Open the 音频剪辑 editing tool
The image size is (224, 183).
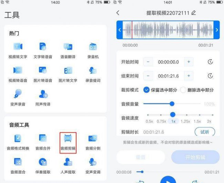tap(68, 143)
